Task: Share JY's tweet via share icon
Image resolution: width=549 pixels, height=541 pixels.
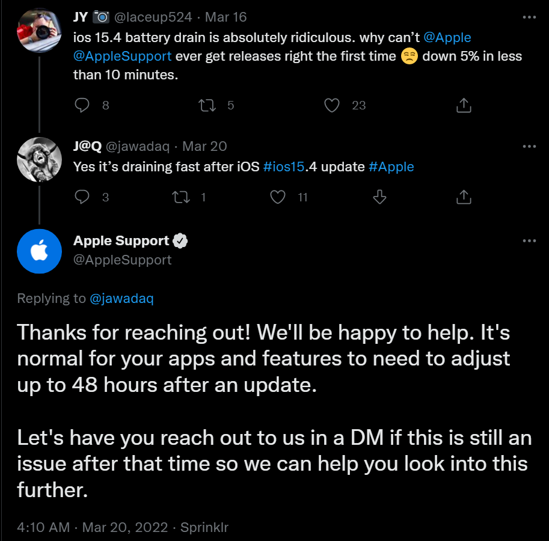Action: click(463, 105)
